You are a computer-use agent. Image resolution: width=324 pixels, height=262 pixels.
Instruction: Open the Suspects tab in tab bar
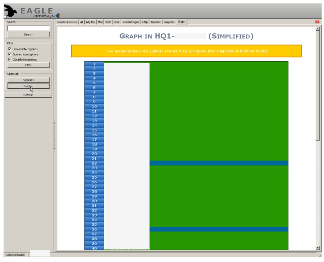coord(169,22)
